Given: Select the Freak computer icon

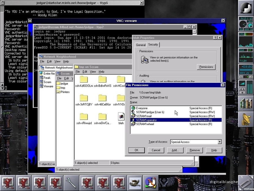Looking at the screenshot, I should point(41,78).
